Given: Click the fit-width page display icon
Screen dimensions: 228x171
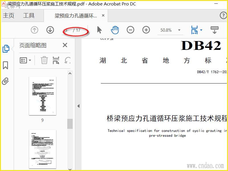Looking at the screenshot, I should tap(194, 30).
